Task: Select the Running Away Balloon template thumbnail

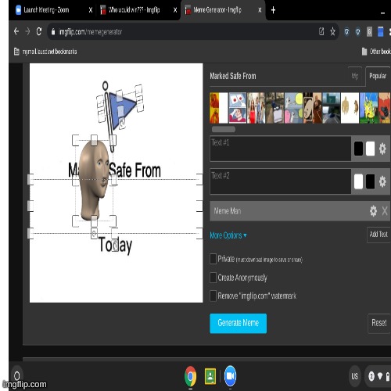Action: coord(293,108)
